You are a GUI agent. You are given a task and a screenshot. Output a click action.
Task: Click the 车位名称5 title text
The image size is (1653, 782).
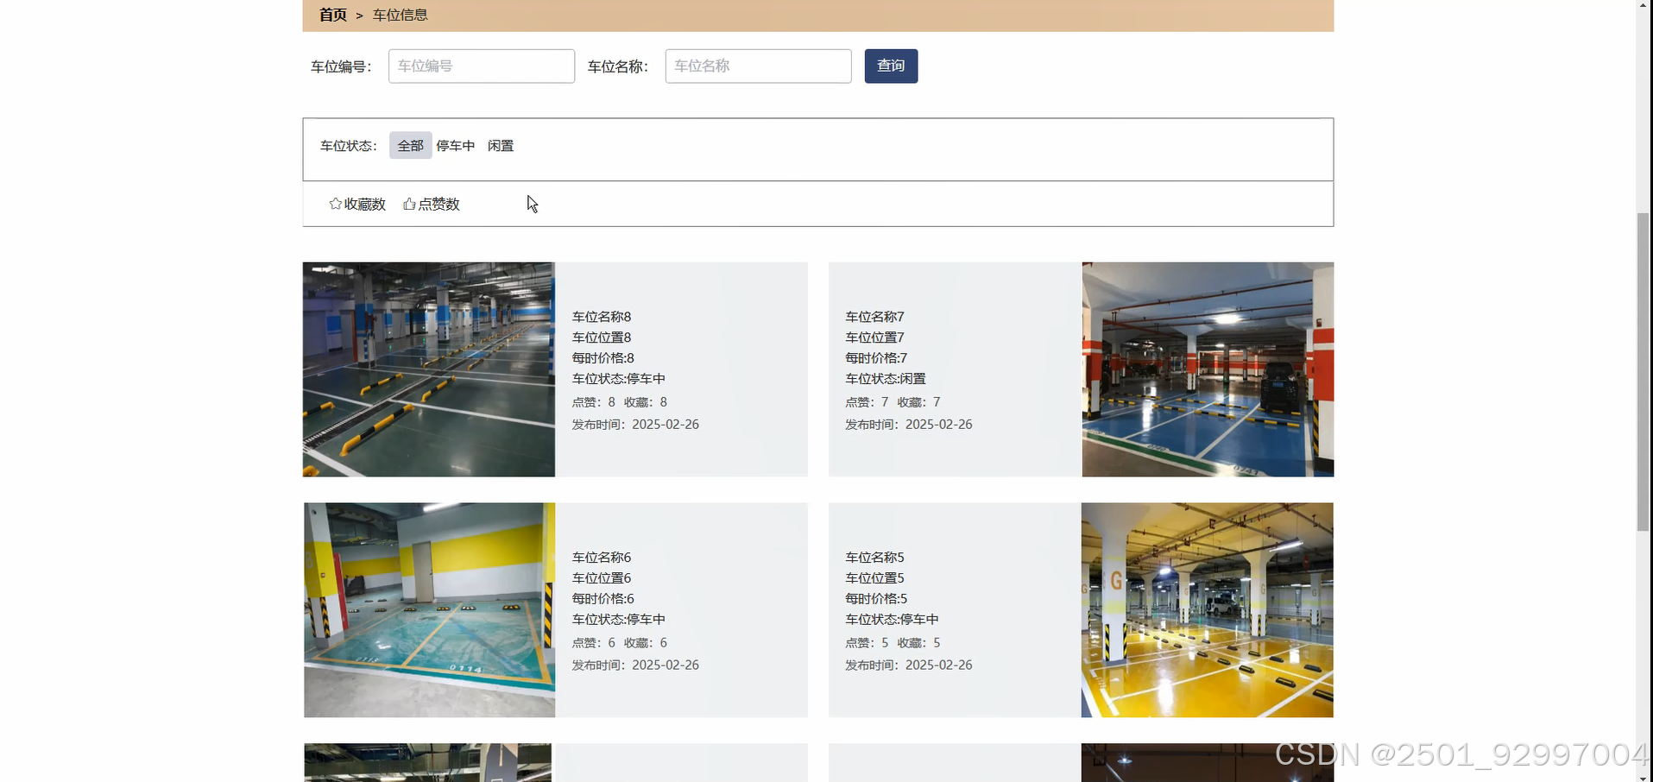[874, 558]
